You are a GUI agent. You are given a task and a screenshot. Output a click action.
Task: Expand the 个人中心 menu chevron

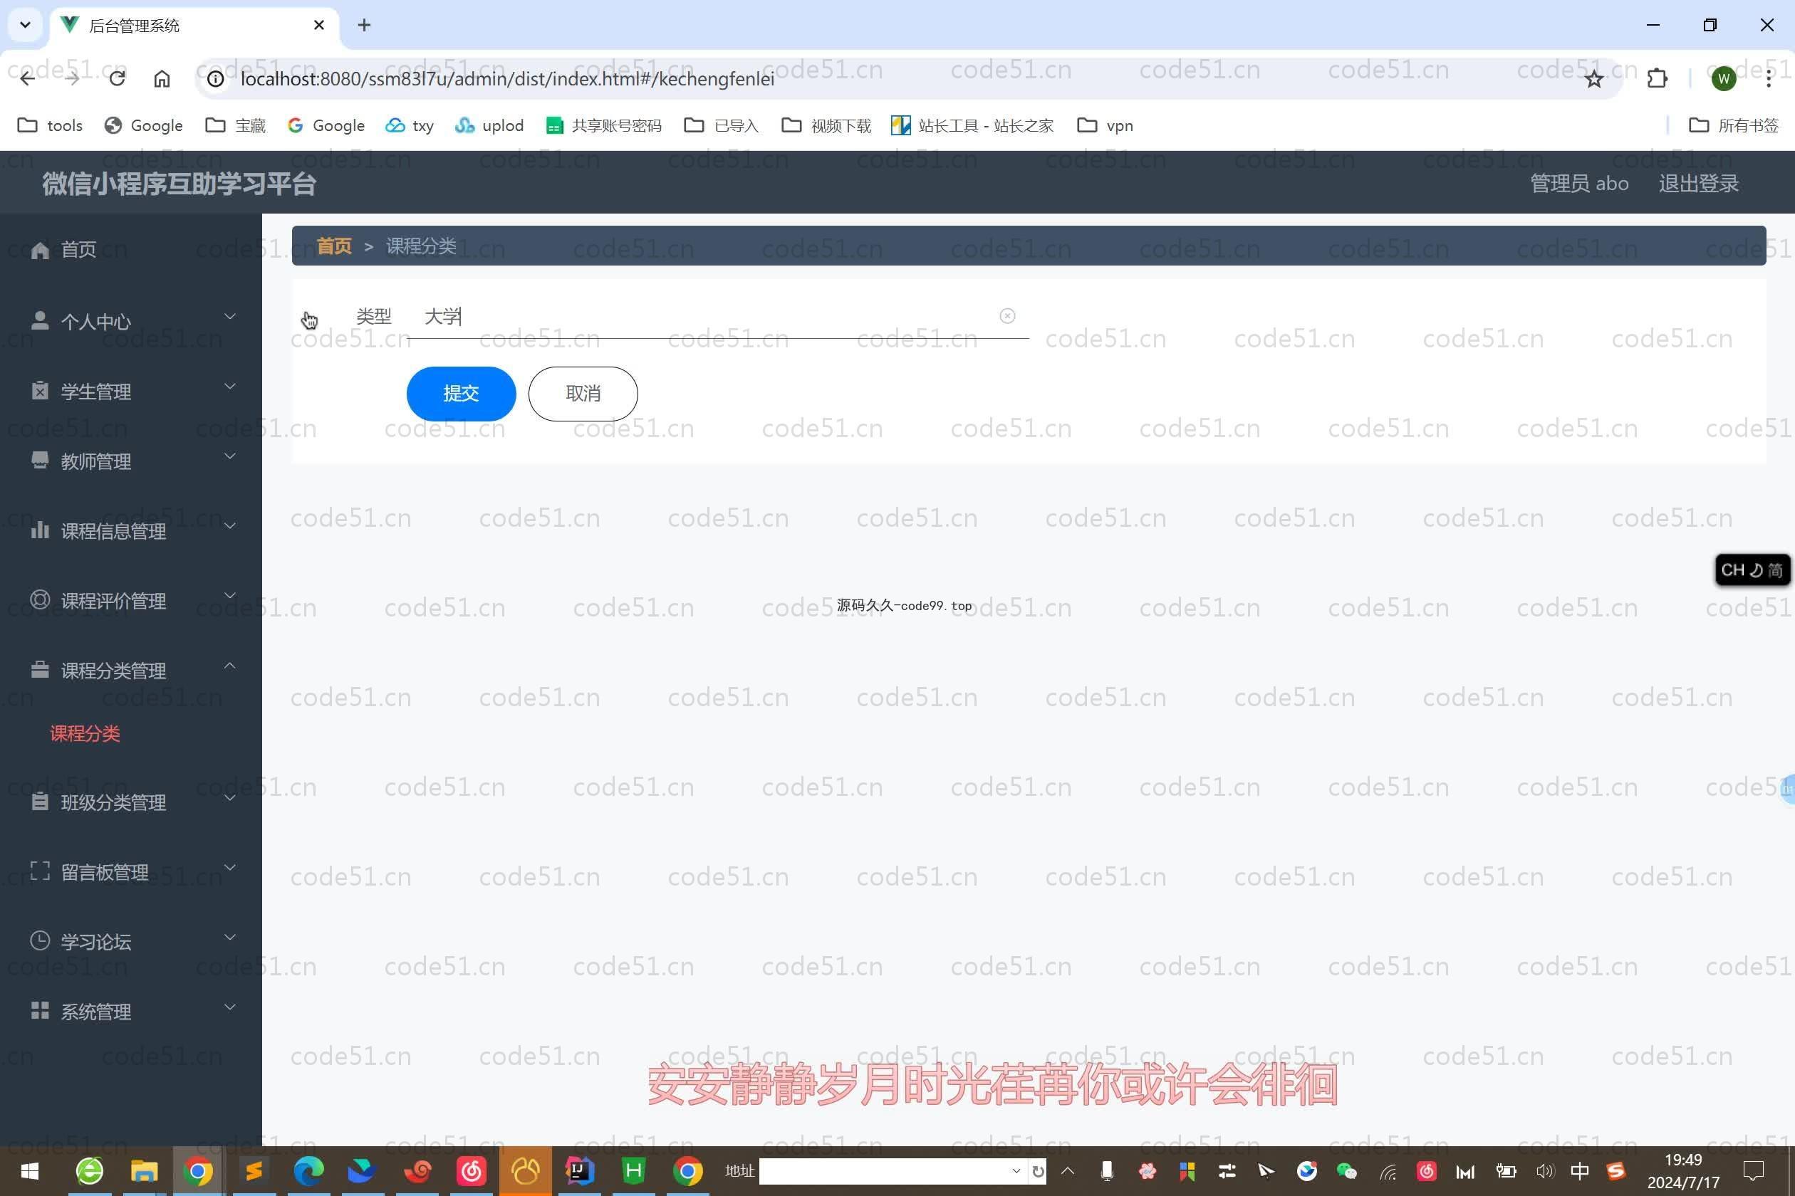pos(229,317)
